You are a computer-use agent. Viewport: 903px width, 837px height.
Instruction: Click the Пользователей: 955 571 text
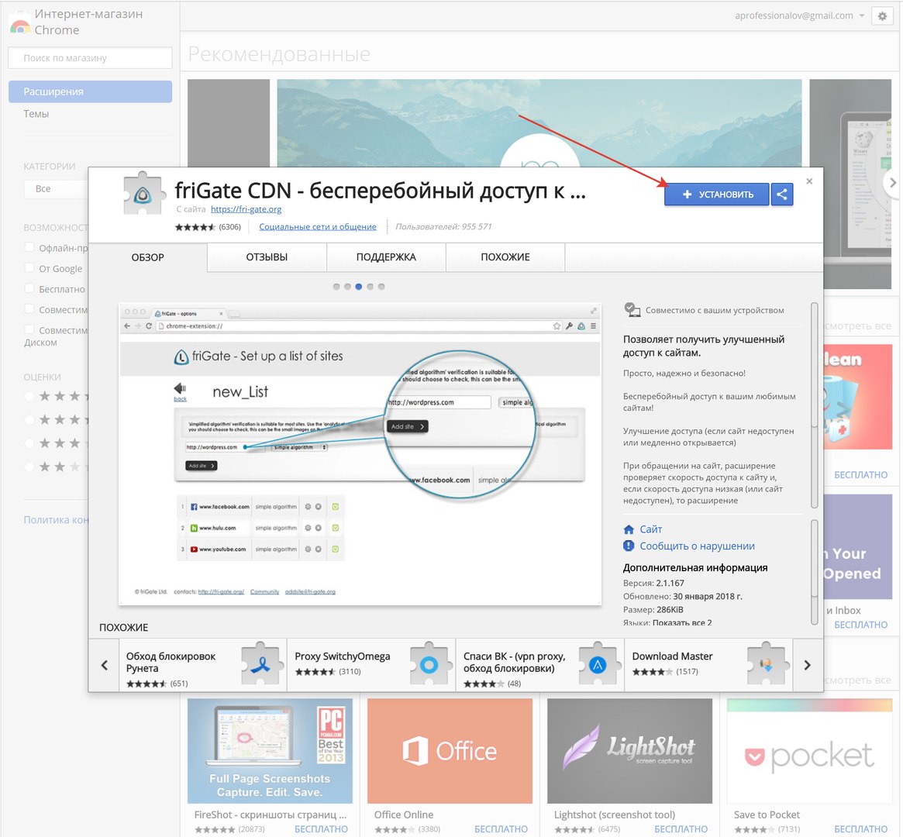pyautogui.click(x=443, y=227)
